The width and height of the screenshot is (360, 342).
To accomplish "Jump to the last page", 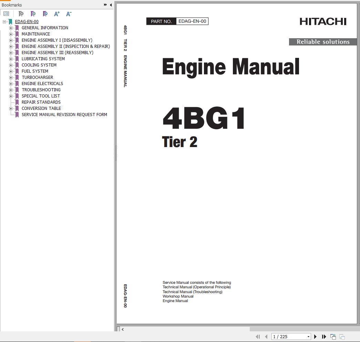I will [x=324, y=336].
